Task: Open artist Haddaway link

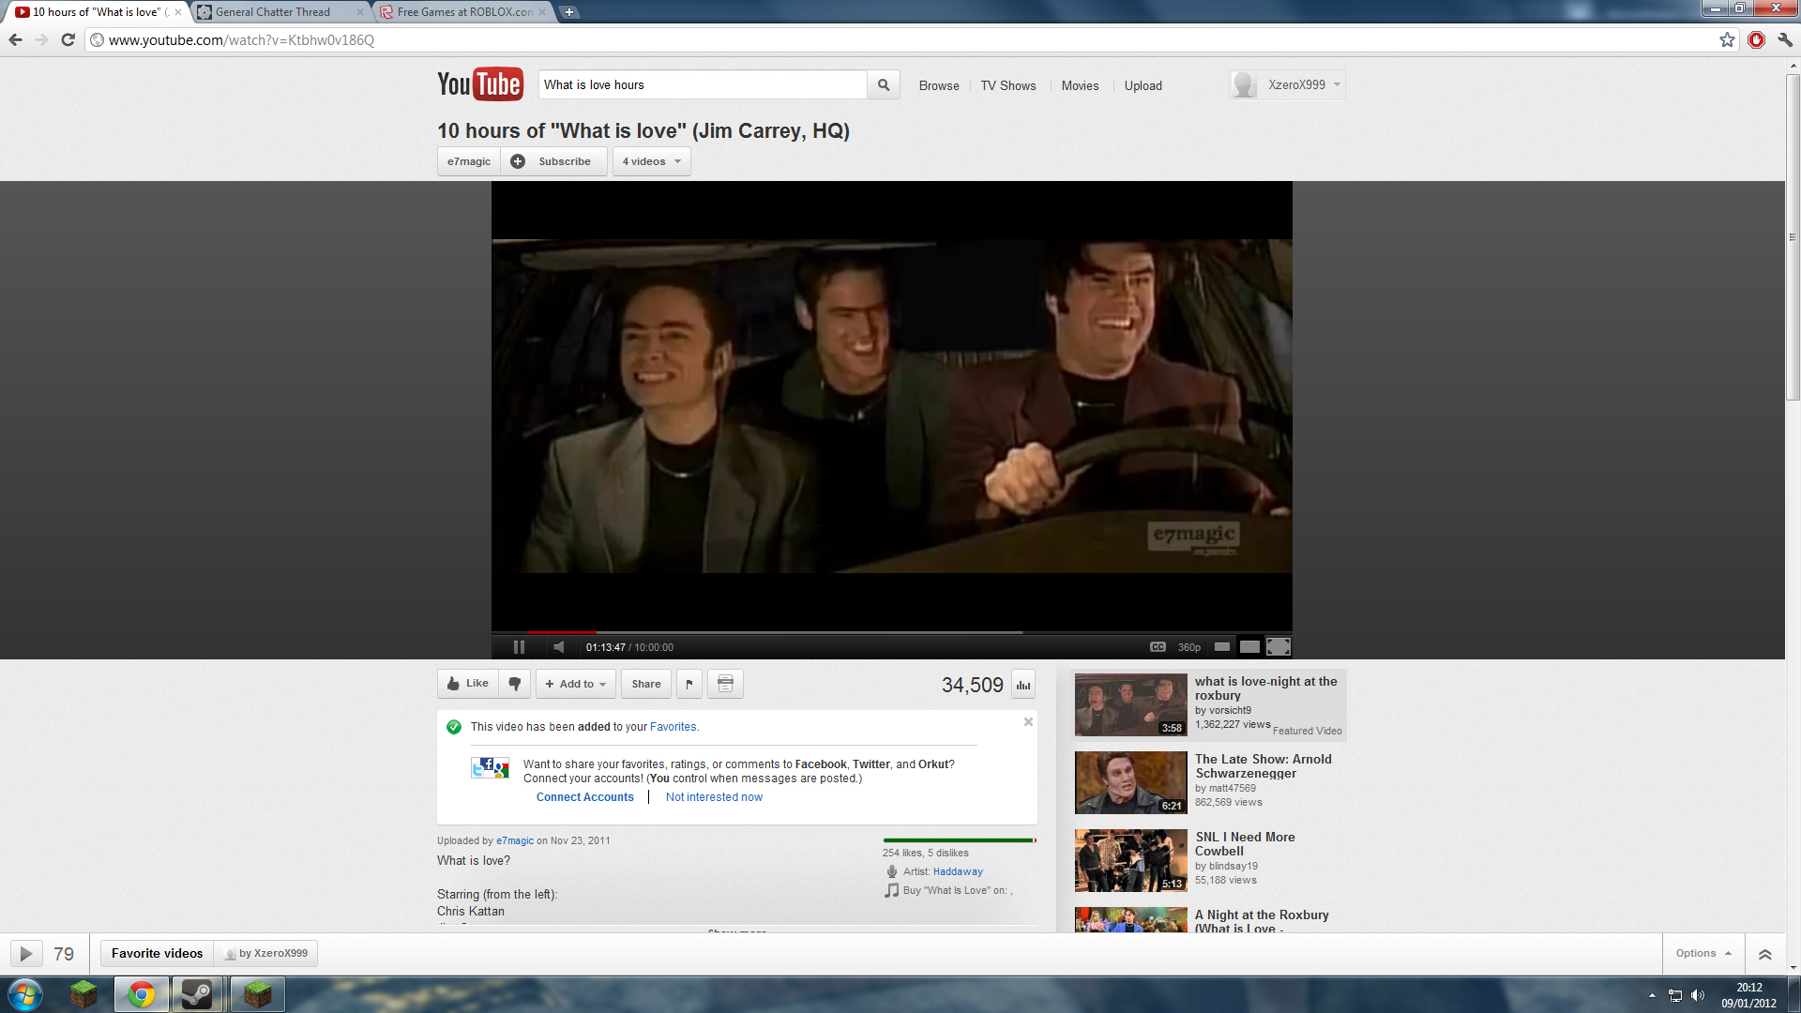Action: [958, 871]
